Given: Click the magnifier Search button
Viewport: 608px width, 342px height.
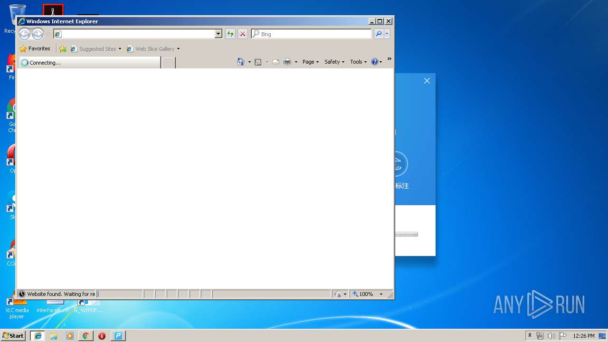Looking at the screenshot, I should pos(379,34).
